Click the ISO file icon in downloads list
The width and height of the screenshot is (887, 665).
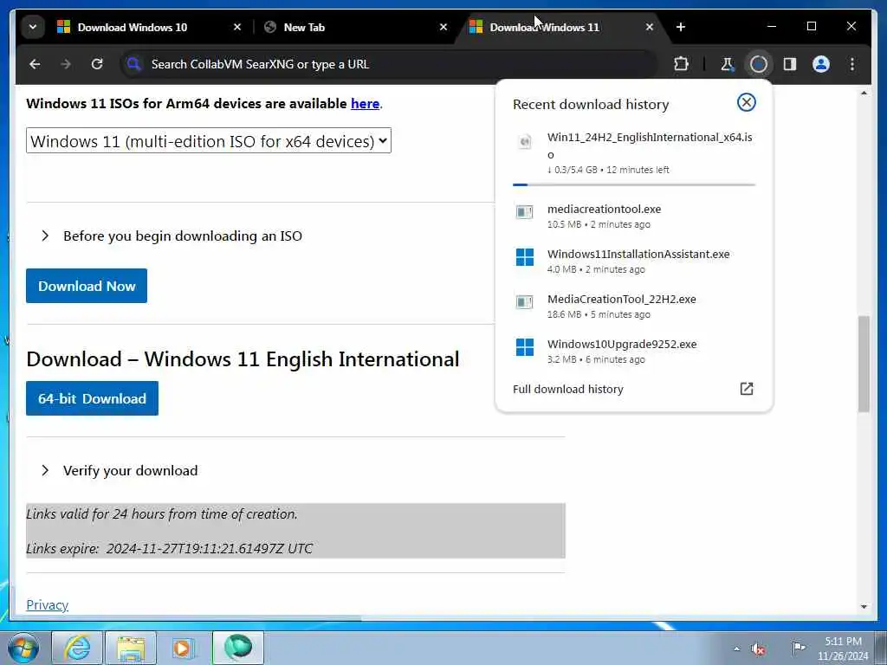[524, 141]
